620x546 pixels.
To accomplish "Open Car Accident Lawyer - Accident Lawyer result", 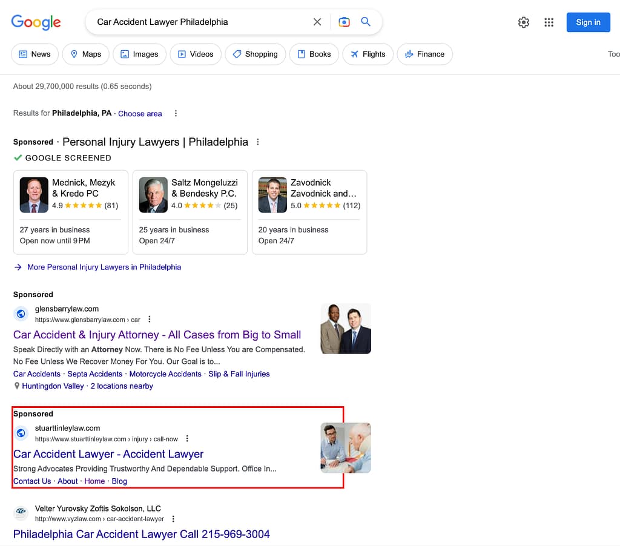I will pyautogui.click(x=108, y=454).
